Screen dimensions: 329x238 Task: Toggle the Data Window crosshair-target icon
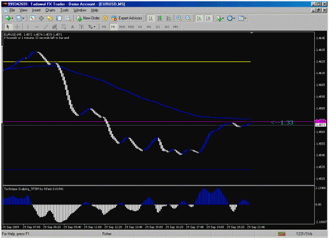[41, 18]
